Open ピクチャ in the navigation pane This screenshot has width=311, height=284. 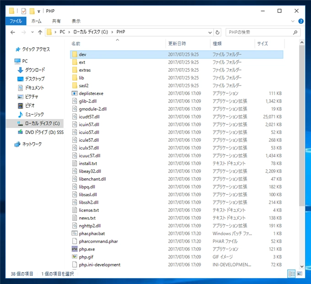click(x=28, y=96)
